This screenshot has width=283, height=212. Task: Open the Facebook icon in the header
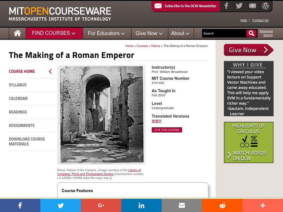click(x=226, y=6)
